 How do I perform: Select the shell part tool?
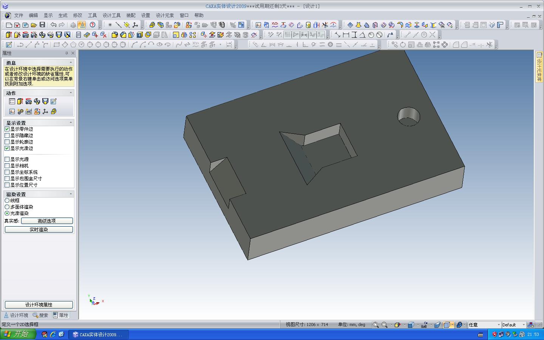pos(140,35)
